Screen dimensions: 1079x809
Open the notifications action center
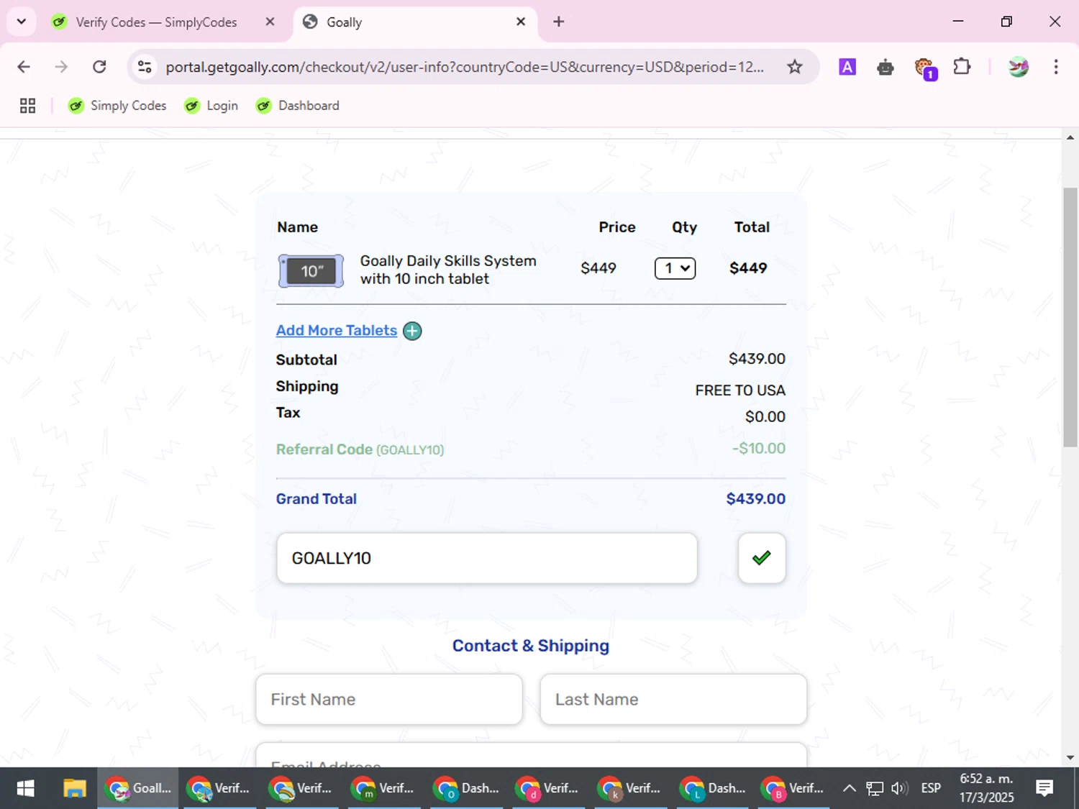click(1044, 788)
